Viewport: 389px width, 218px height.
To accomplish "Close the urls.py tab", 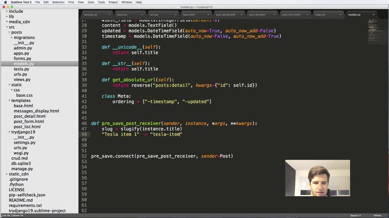I will [x=175, y=15].
